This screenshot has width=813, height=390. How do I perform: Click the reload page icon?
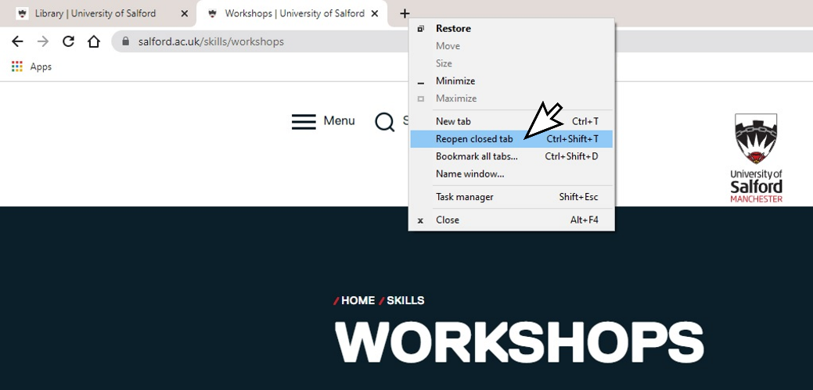click(68, 41)
